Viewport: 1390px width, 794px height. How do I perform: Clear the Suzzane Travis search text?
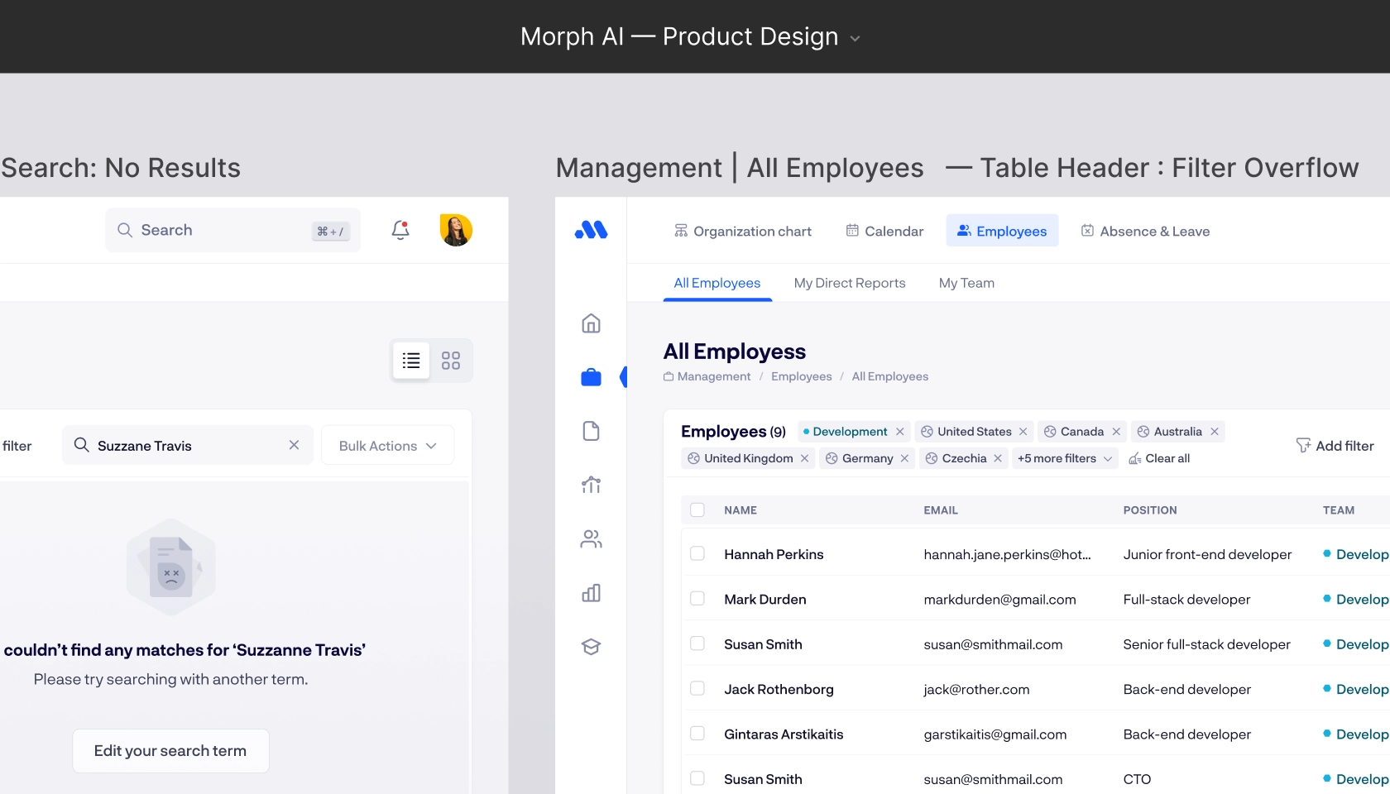(294, 445)
